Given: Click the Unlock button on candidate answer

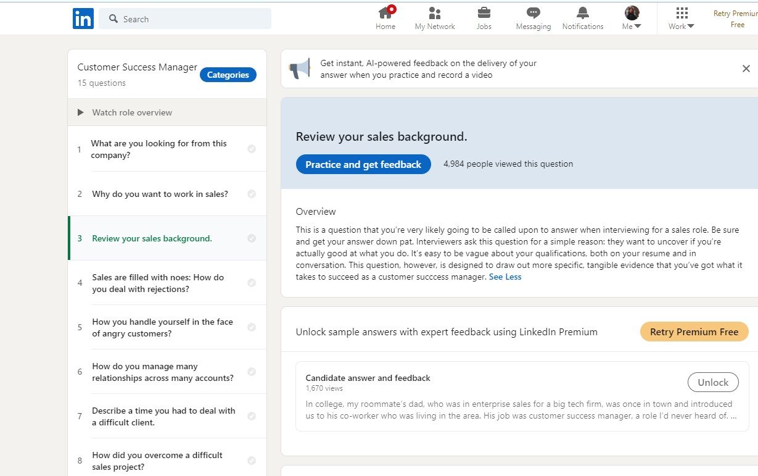Looking at the screenshot, I should 712,382.
